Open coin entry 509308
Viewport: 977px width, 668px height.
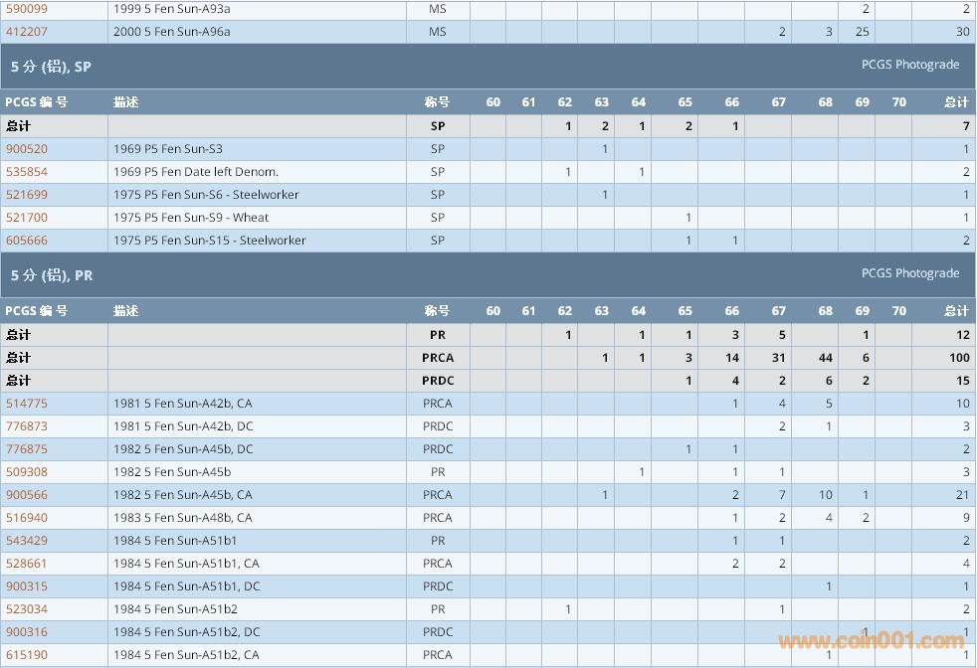tap(27, 472)
